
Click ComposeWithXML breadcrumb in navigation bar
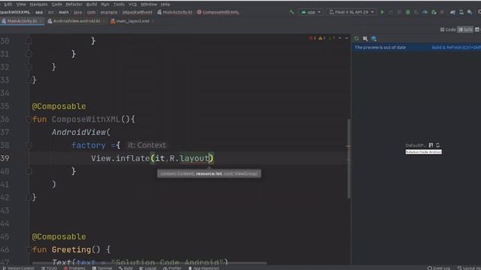tap(218, 12)
